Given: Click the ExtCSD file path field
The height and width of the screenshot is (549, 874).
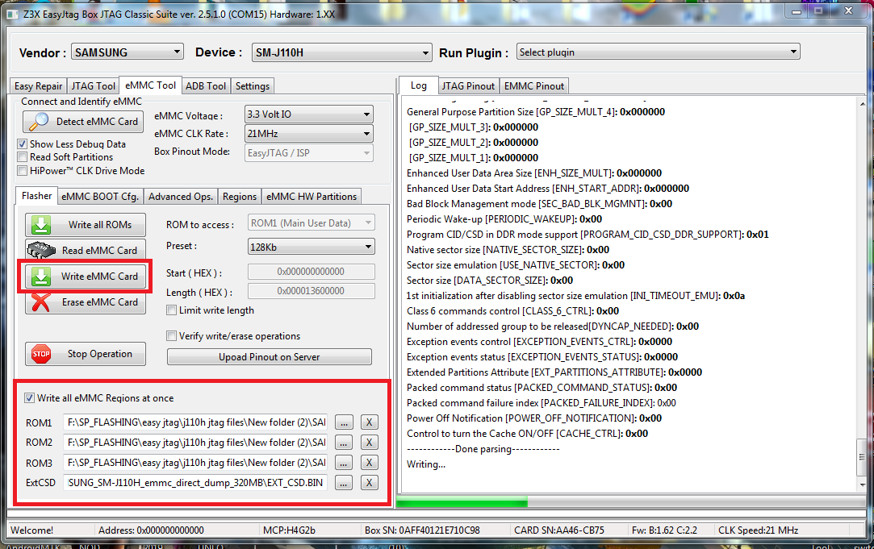Looking at the screenshot, I should point(197,483).
